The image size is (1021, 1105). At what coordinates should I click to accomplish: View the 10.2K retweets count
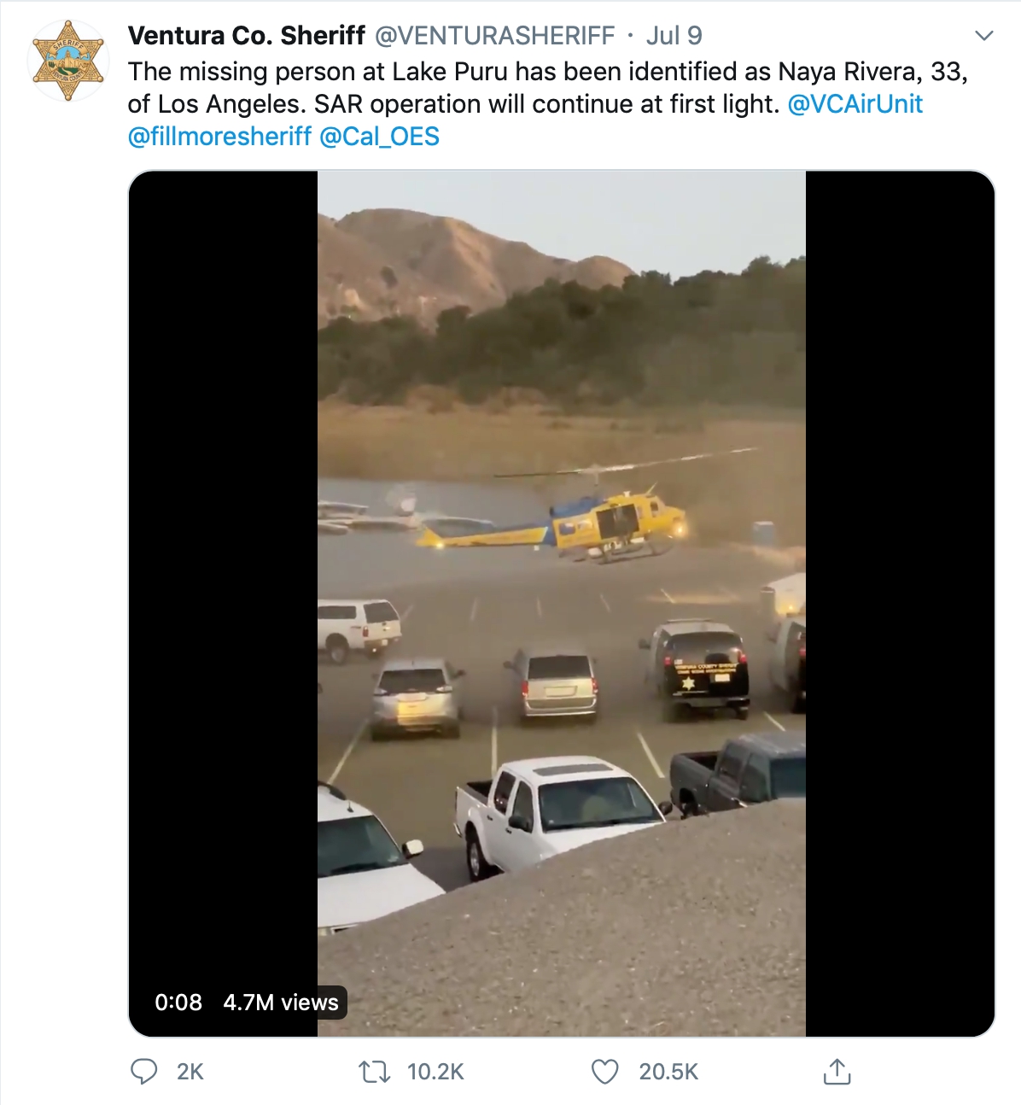click(435, 1072)
